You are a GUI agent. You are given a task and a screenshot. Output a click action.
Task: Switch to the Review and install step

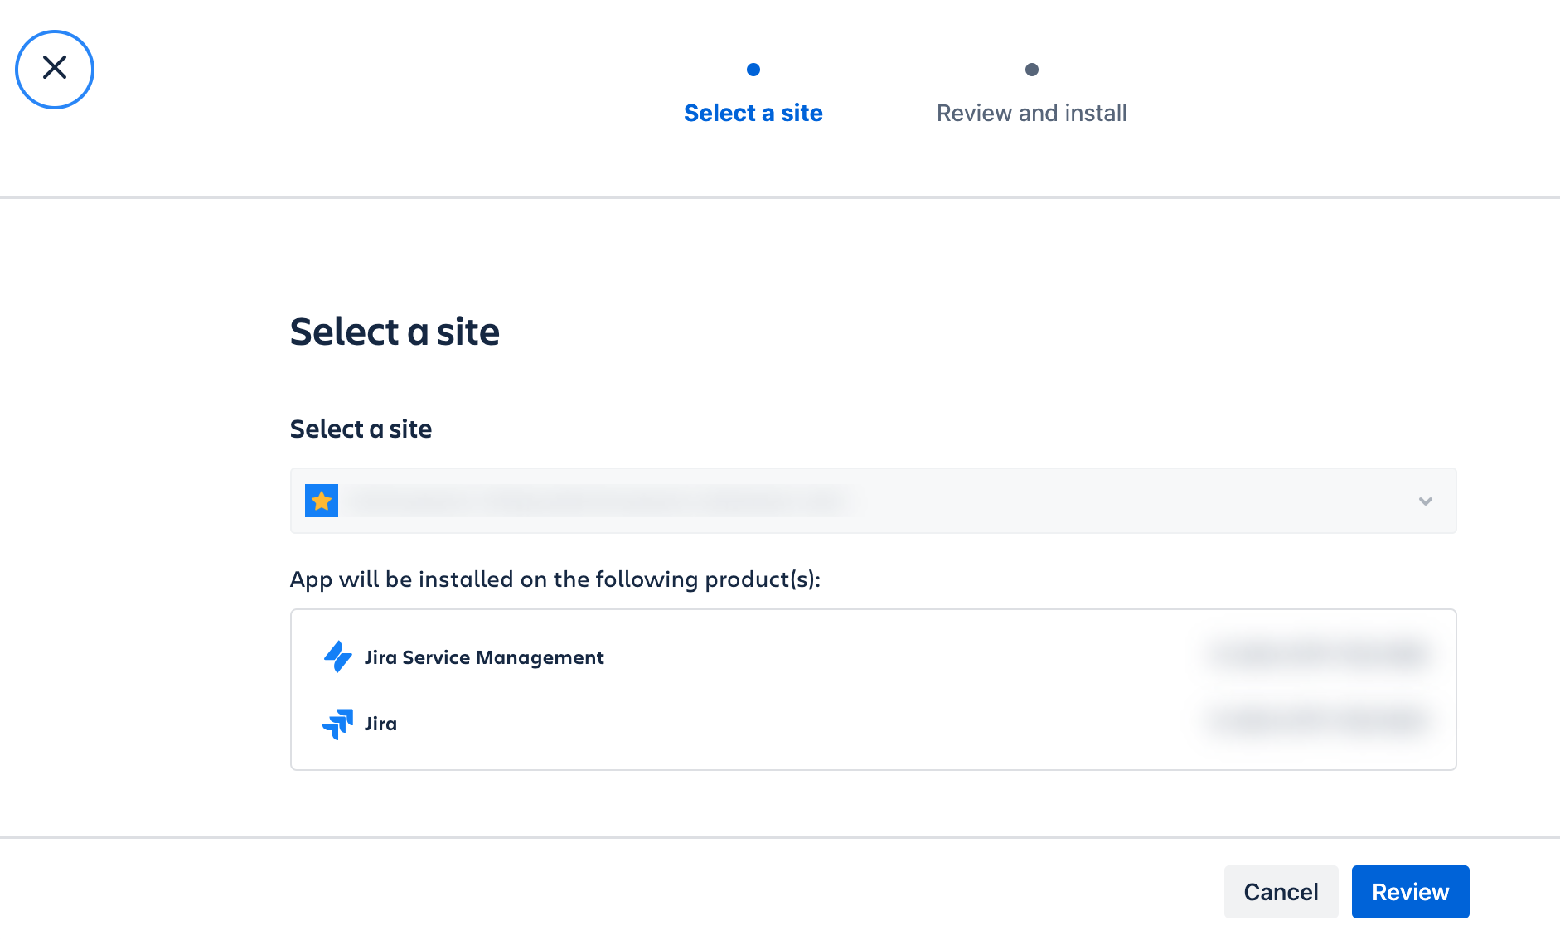click(x=1031, y=113)
